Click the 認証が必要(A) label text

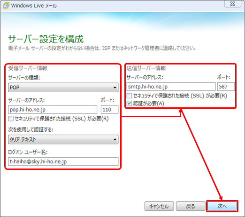coord(149,104)
